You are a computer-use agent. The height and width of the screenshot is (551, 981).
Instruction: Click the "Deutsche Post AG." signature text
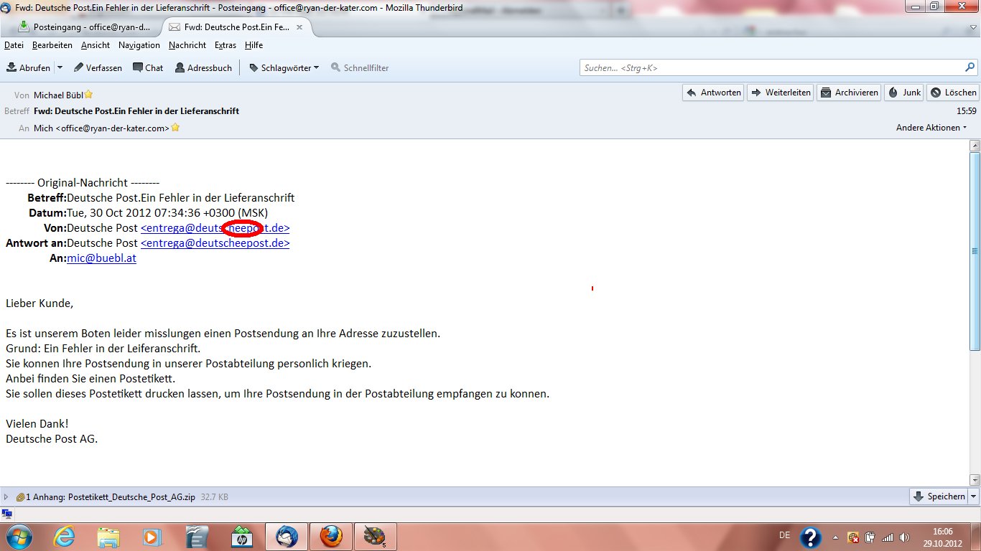point(52,439)
